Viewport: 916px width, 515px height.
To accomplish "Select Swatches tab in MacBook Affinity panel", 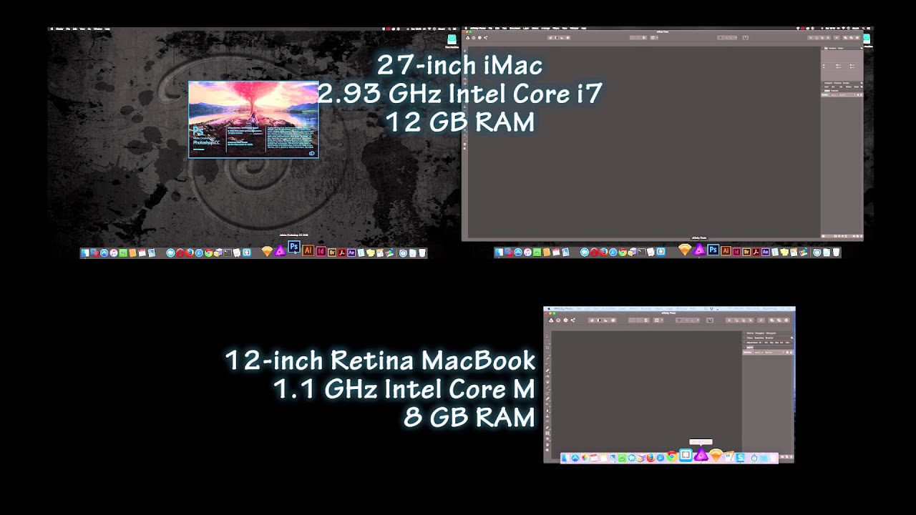I will pyautogui.click(x=759, y=338).
